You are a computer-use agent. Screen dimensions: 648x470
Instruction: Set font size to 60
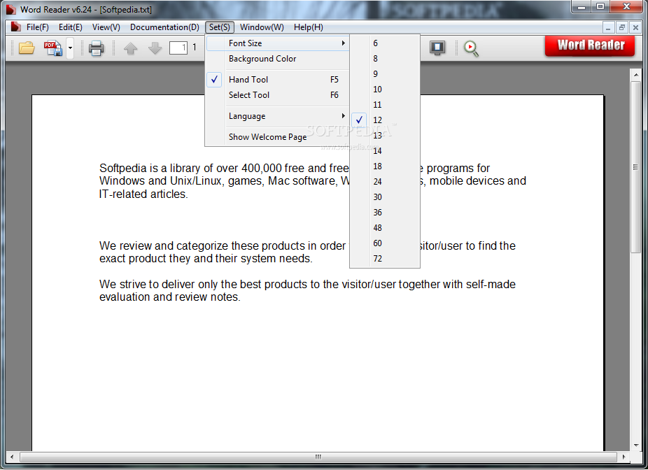coord(385,243)
